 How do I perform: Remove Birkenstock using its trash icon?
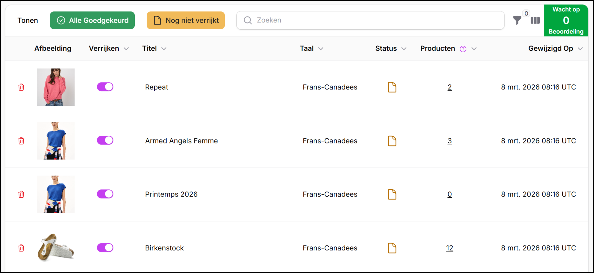pos(21,248)
